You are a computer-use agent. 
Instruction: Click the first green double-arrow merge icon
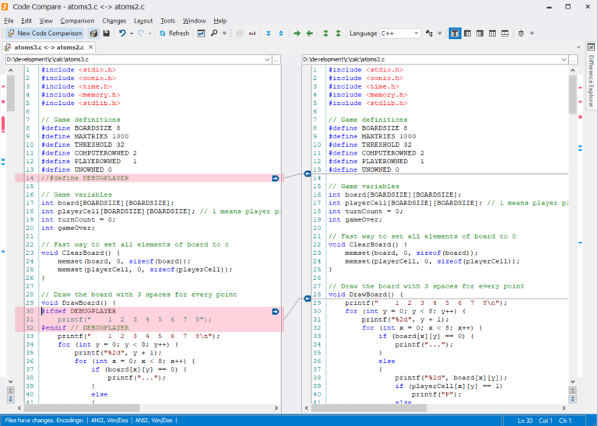coord(325,33)
